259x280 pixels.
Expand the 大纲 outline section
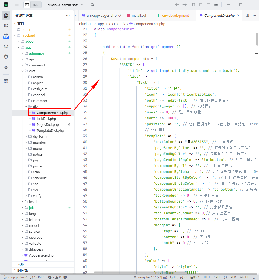point(21,264)
